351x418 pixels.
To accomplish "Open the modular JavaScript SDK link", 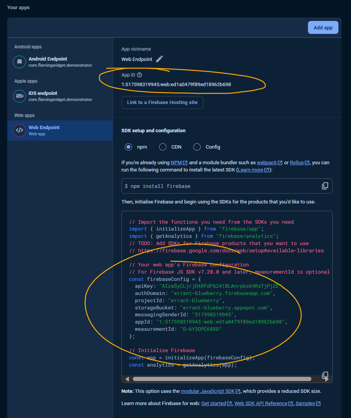I will pos(207,391).
